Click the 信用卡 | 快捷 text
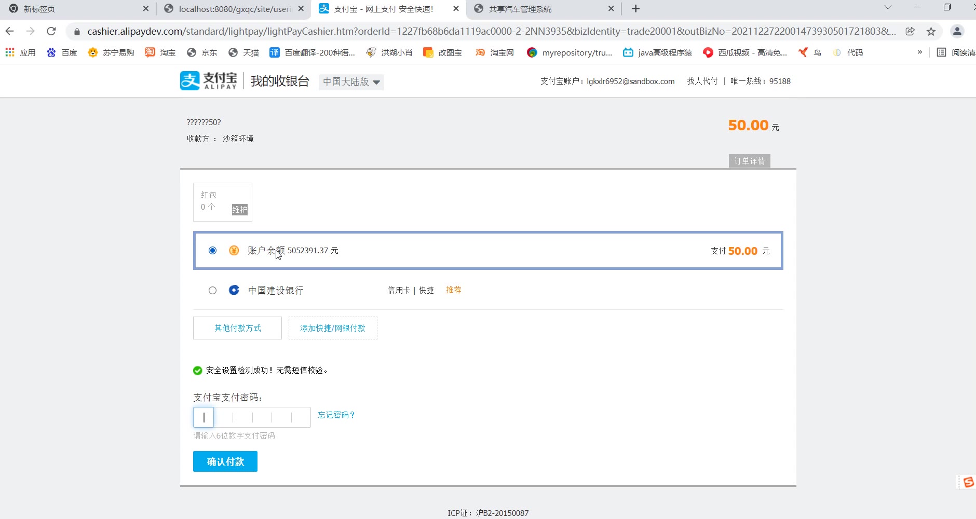Viewport: 976px width, 519px height. pyautogui.click(x=411, y=290)
